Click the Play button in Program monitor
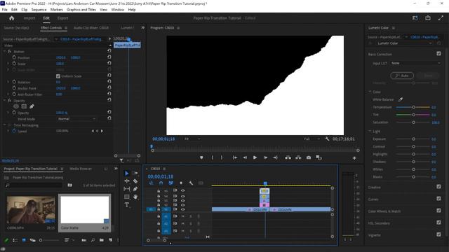 click(x=255, y=157)
